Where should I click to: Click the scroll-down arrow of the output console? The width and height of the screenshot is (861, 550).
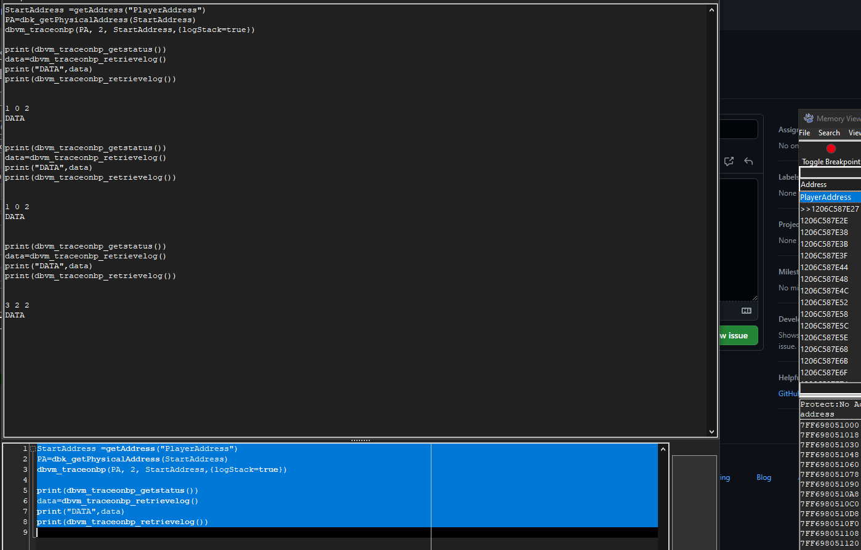coord(711,431)
